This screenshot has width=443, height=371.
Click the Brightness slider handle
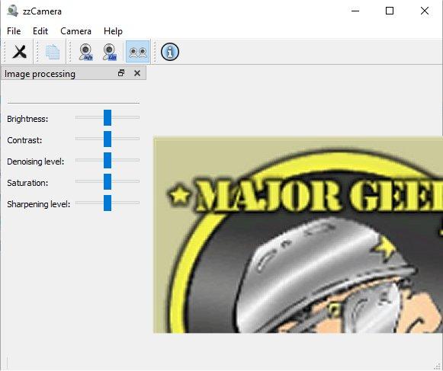tap(108, 117)
